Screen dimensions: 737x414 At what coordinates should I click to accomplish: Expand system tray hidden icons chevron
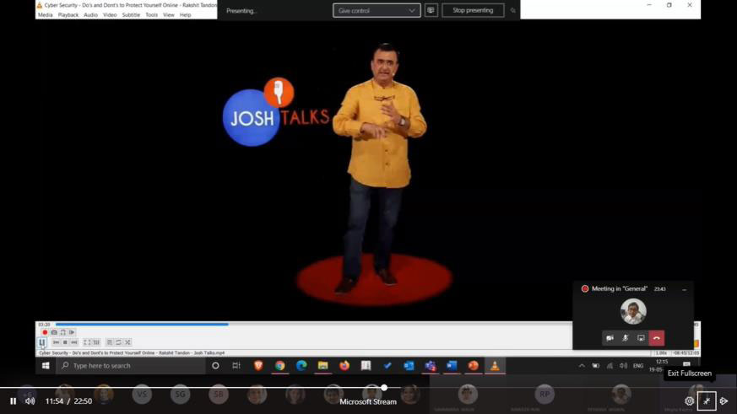[582, 366]
